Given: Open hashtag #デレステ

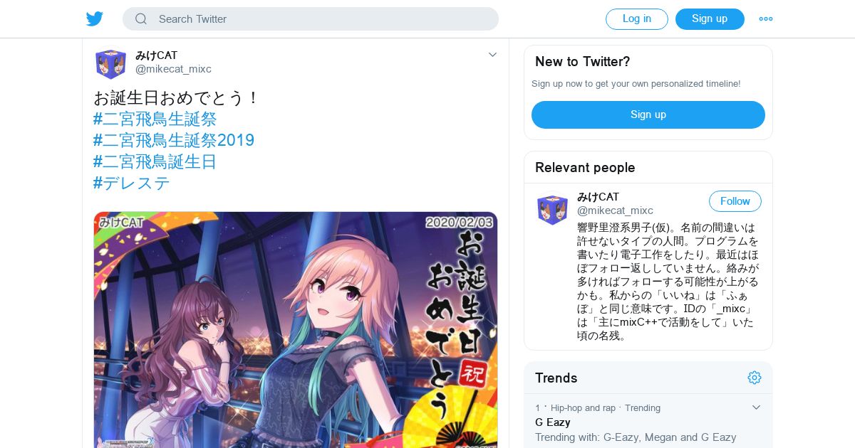Looking at the screenshot, I should click(132, 183).
